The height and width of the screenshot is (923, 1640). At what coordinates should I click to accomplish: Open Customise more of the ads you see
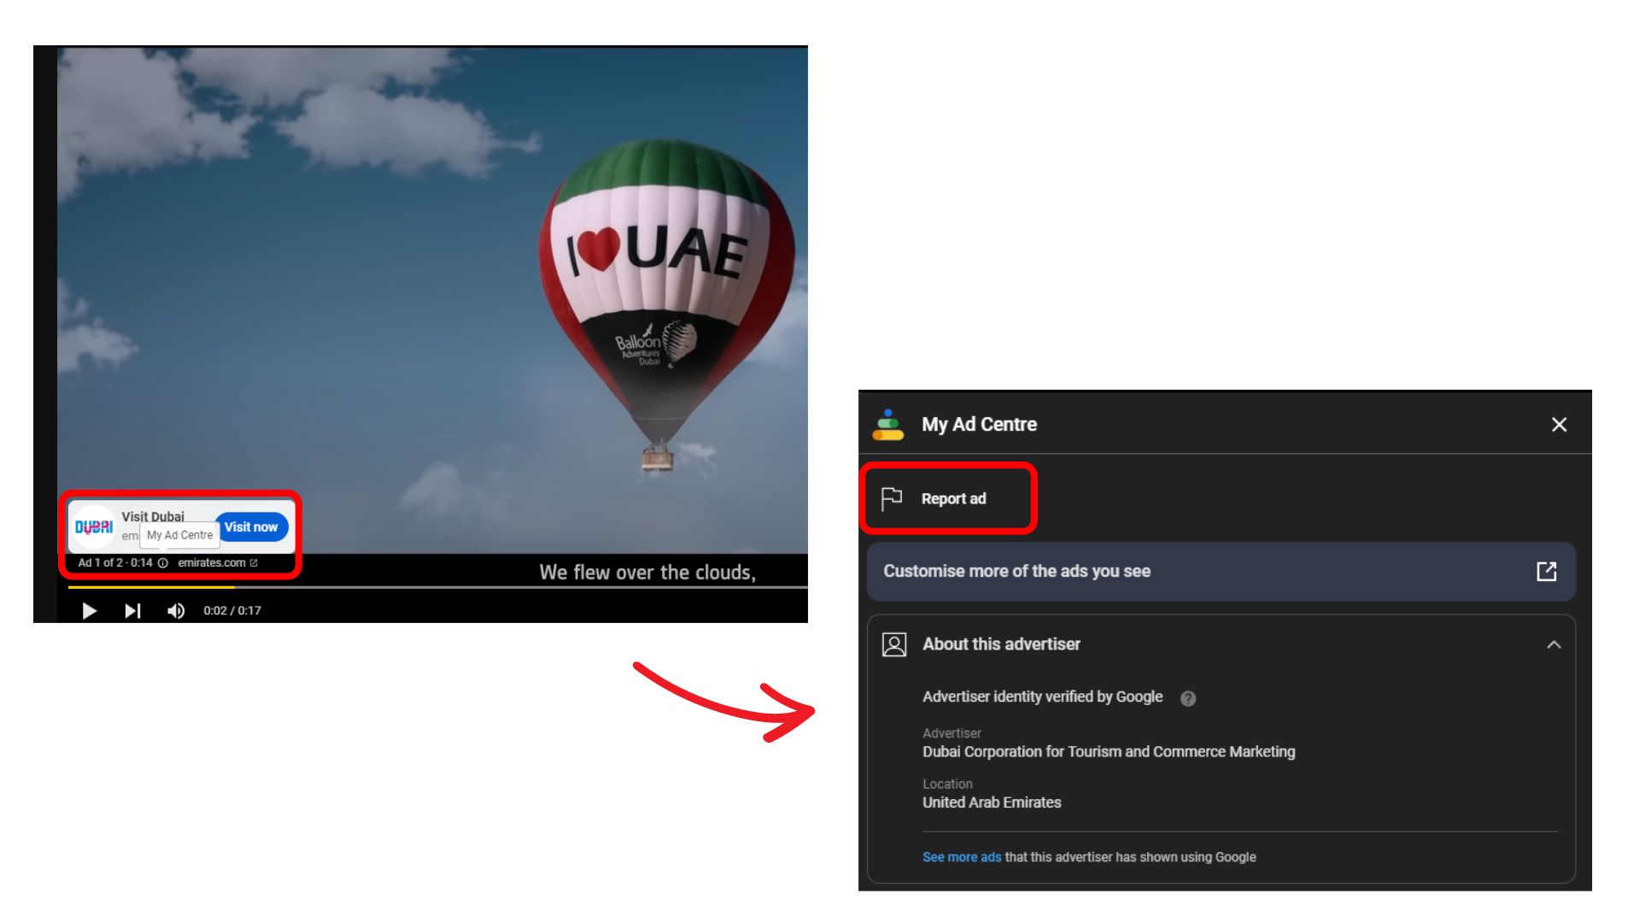coord(1221,572)
